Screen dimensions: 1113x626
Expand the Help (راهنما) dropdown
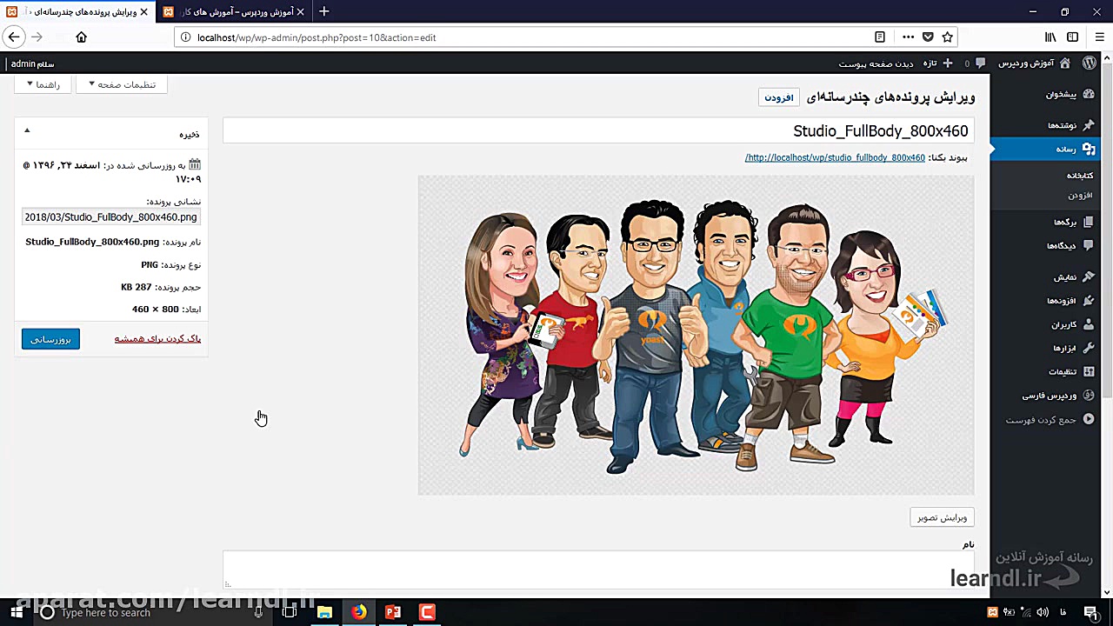point(43,84)
